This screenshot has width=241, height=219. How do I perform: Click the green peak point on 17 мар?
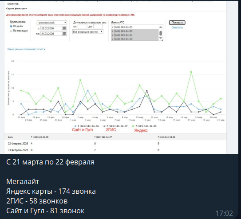(x=191, y=72)
